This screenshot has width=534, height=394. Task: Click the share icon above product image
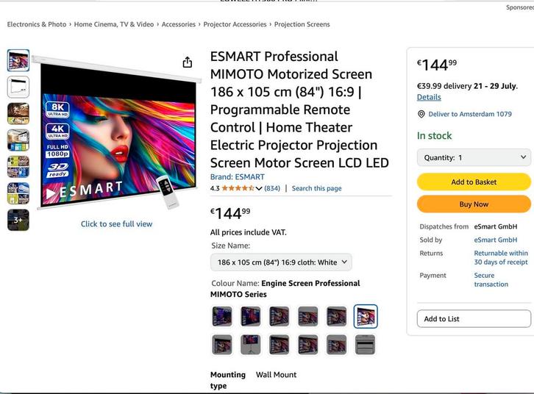(x=188, y=62)
